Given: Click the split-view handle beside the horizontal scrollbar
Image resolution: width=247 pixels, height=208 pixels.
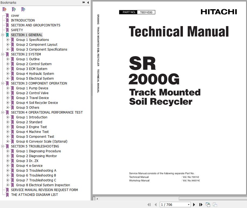Looking at the screenshot, I should pos(94,199).
